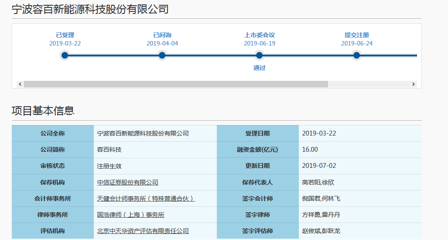Click the left scrollbar arrow
448x240 pixels.
[20, 84]
